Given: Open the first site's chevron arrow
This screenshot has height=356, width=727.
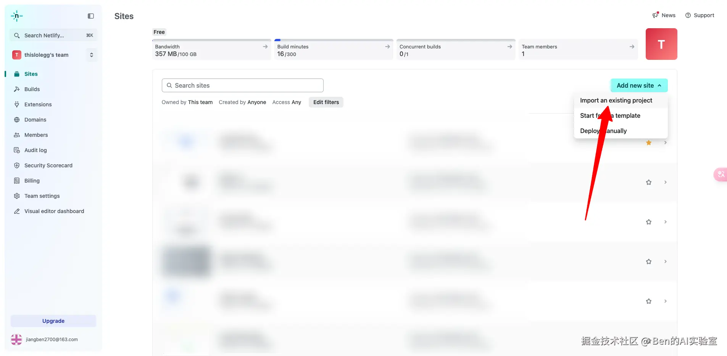Looking at the screenshot, I should 666,143.
